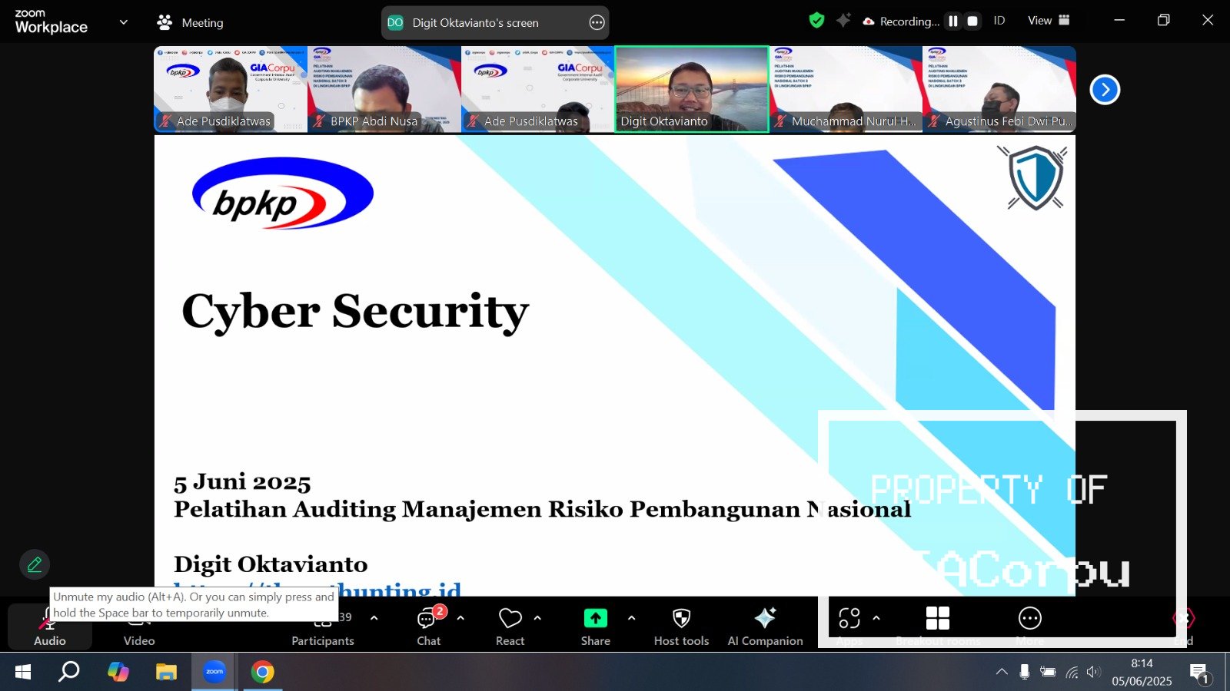
Task: Show next participants with blue arrow
Action: [1105, 90]
